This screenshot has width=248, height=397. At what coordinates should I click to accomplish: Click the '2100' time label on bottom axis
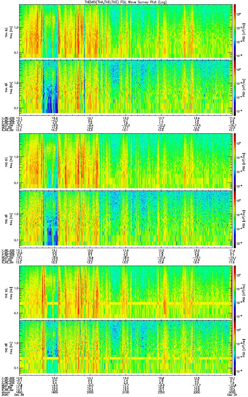(125, 392)
